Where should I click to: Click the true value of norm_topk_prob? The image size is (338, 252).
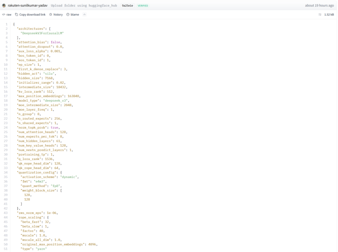click(x=54, y=128)
